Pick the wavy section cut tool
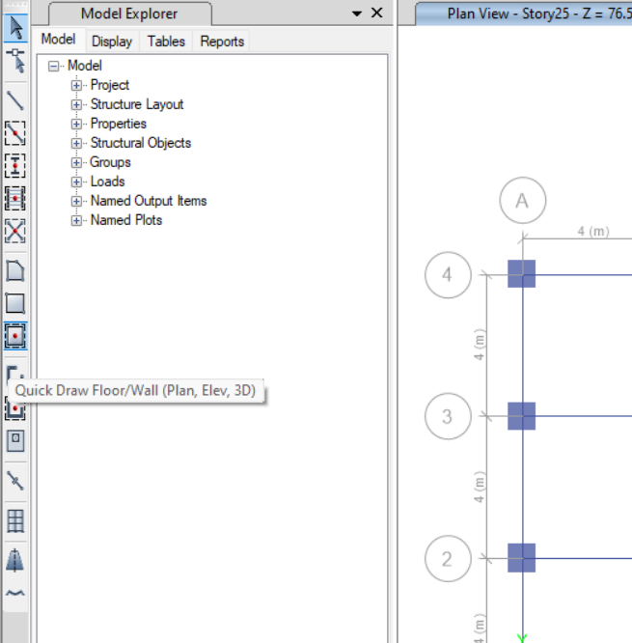 point(15,593)
